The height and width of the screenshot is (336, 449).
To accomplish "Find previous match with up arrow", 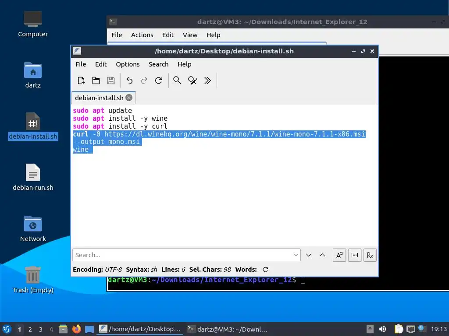I will tap(322, 255).
